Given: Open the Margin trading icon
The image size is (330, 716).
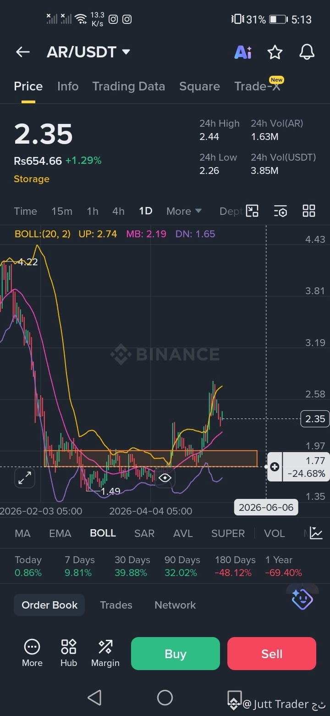Looking at the screenshot, I should [105, 653].
